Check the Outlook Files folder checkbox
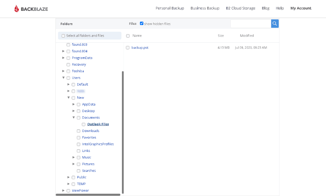326x196 pixels. click(x=83, y=124)
